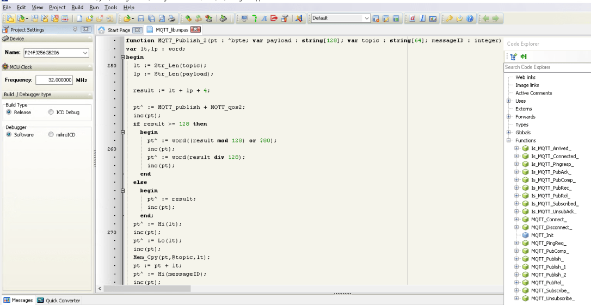Pin the Project Settings panel

pos(75,29)
